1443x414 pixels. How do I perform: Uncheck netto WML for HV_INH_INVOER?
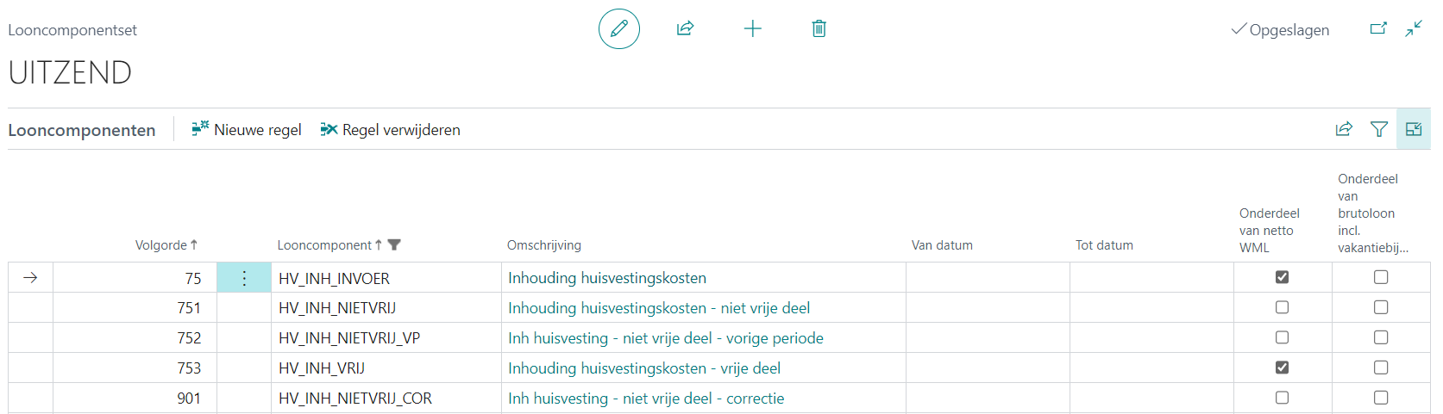tap(1282, 277)
